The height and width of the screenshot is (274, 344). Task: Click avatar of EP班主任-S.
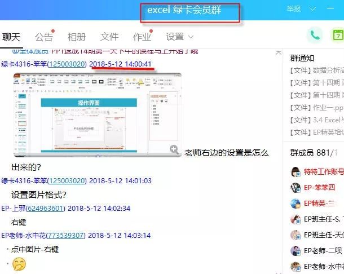[x=296, y=219]
